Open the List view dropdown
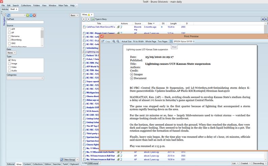The image size is (268, 166). tap(235, 163)
